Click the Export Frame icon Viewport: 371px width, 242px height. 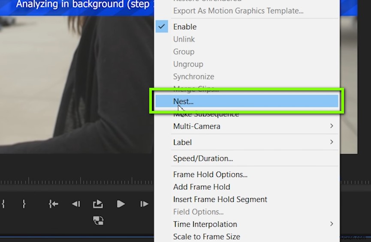point(98,204)
